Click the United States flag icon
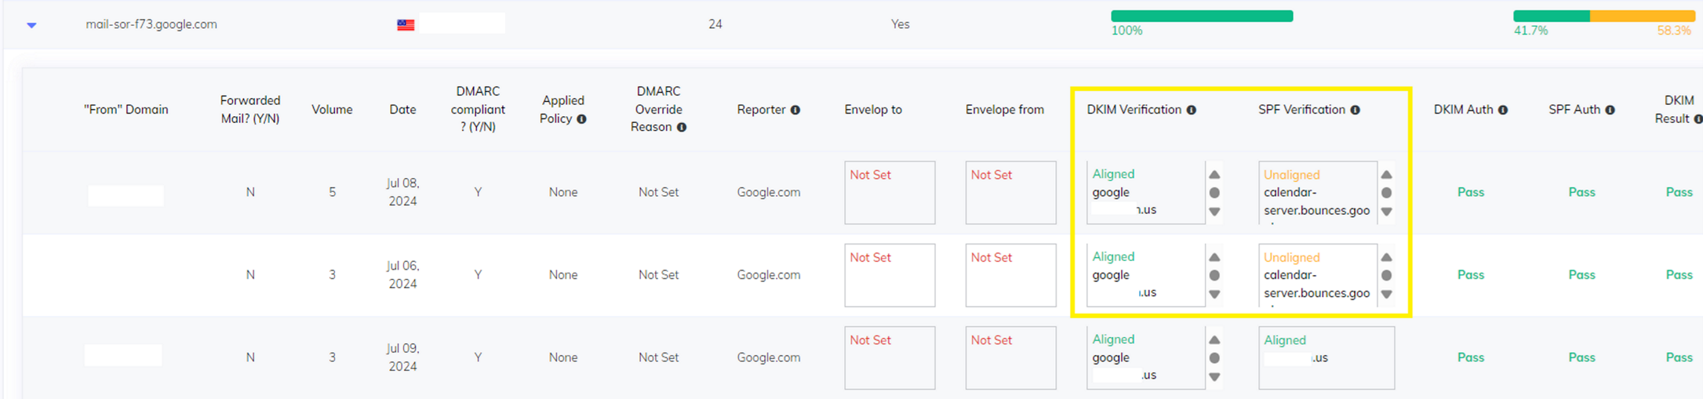This screenshot has width=1703, height=399. coord(406,25)
